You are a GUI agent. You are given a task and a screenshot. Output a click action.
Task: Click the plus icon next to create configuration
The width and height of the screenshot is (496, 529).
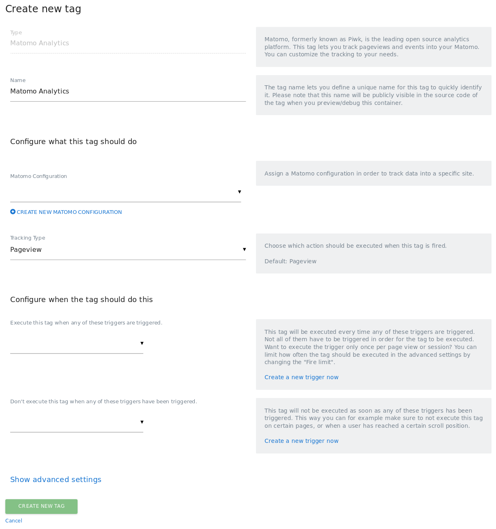(x=13, y=211)
